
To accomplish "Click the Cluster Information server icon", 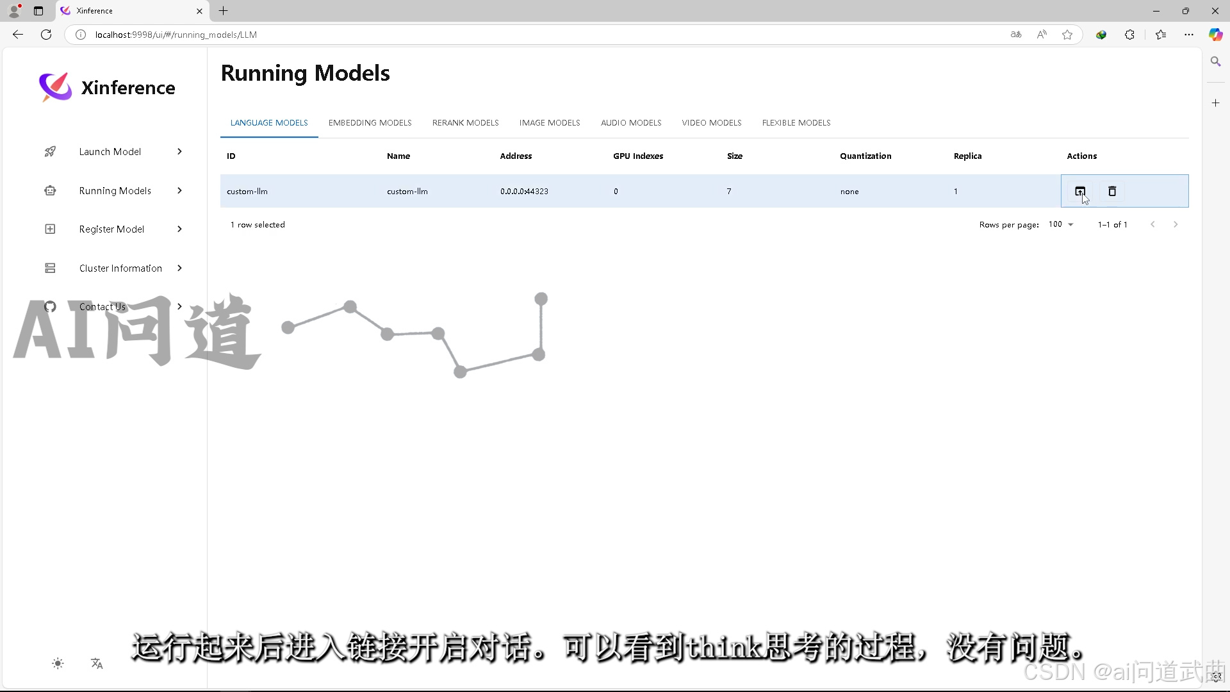I will pyautogui.click(x=50, y=268).
